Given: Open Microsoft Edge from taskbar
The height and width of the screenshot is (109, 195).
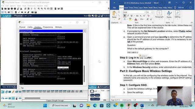Looking at the screenshot, I should click(x=95, y=106).
